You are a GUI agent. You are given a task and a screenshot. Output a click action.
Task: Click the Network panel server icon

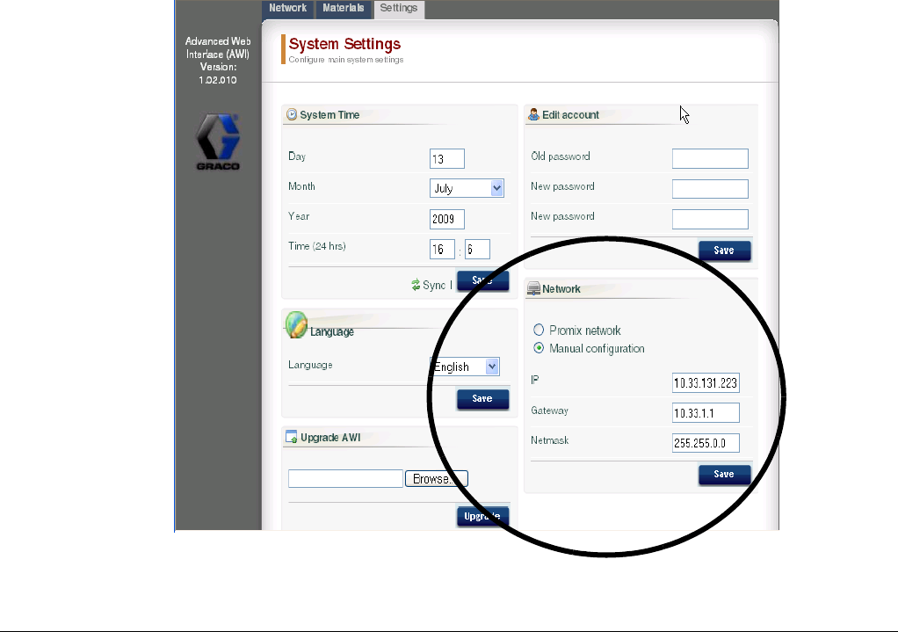(x=533, y=288)
